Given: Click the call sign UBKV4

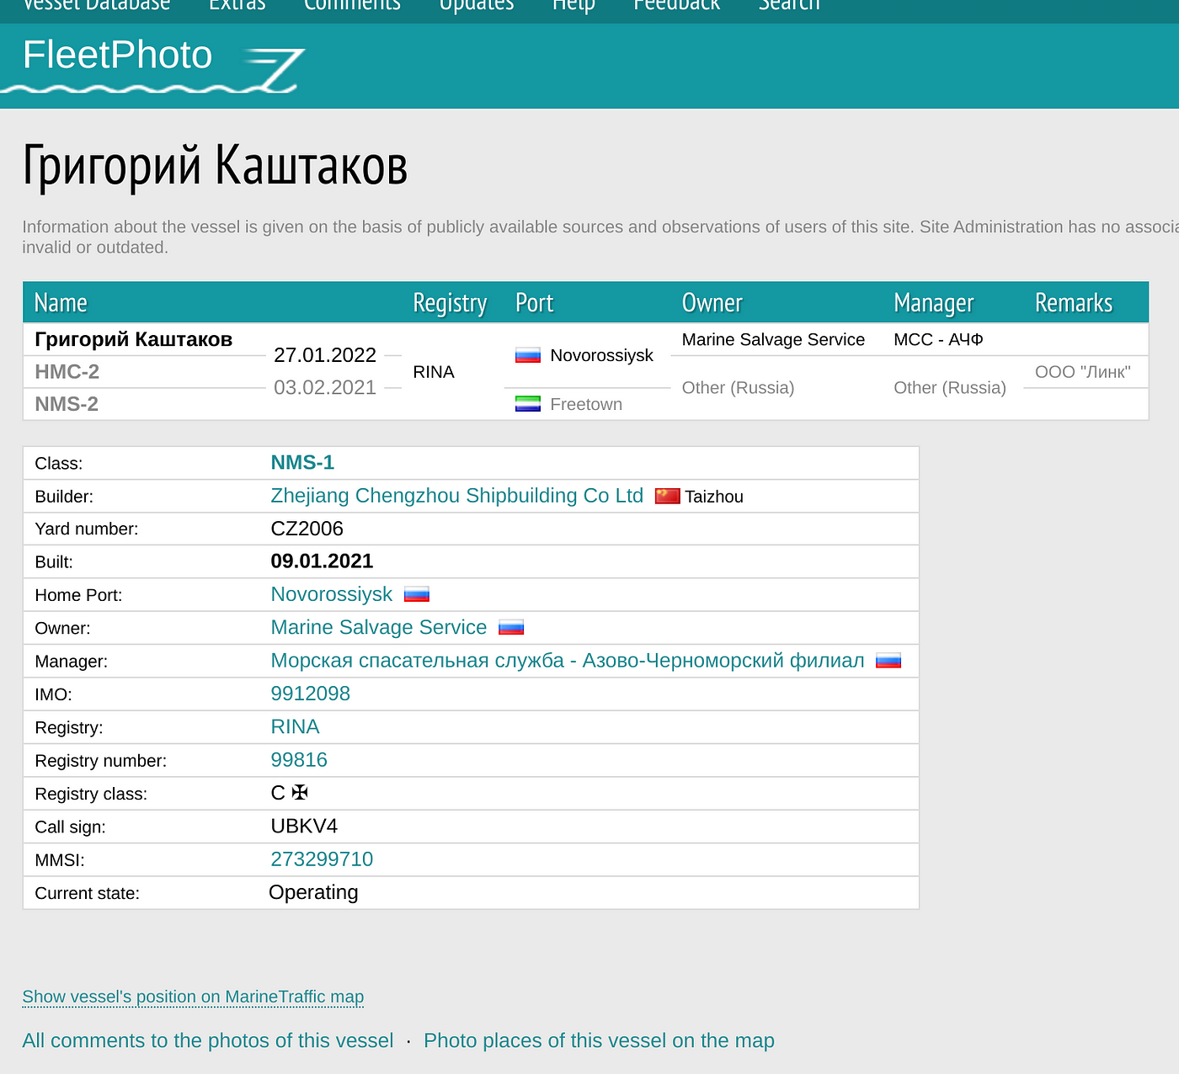Looking at the screenshot, I should click(x=304, y=826).
